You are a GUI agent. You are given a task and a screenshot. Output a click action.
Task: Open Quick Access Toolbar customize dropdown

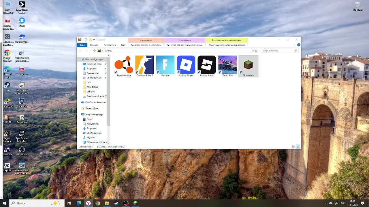click(94, 40)
